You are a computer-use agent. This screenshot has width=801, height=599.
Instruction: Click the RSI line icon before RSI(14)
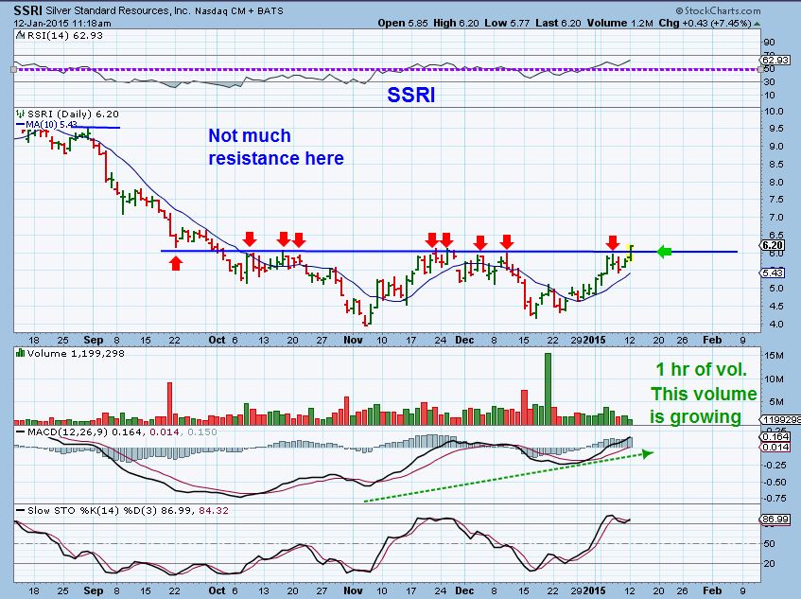[x=21, y=35]
